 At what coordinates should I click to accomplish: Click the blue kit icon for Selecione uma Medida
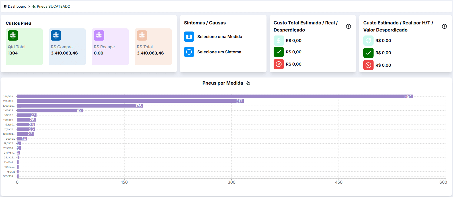tap(189, 37)
